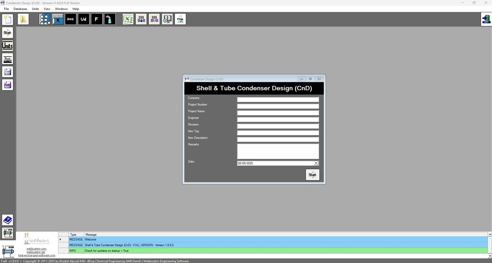
Task: Click the exit application icon at top right
Action: tap(485, 19)
